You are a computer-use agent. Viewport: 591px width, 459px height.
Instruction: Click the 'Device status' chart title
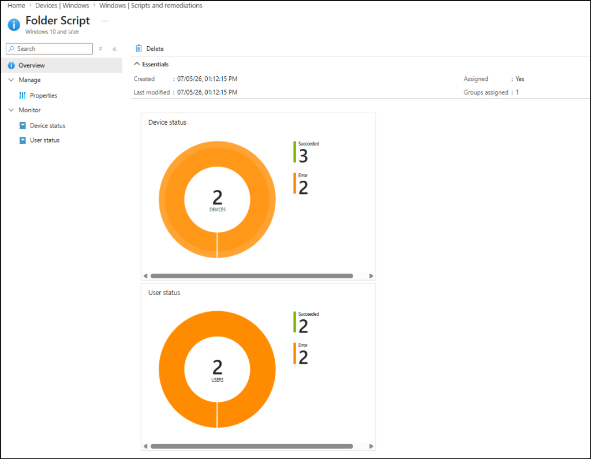[x=167, y=122]
